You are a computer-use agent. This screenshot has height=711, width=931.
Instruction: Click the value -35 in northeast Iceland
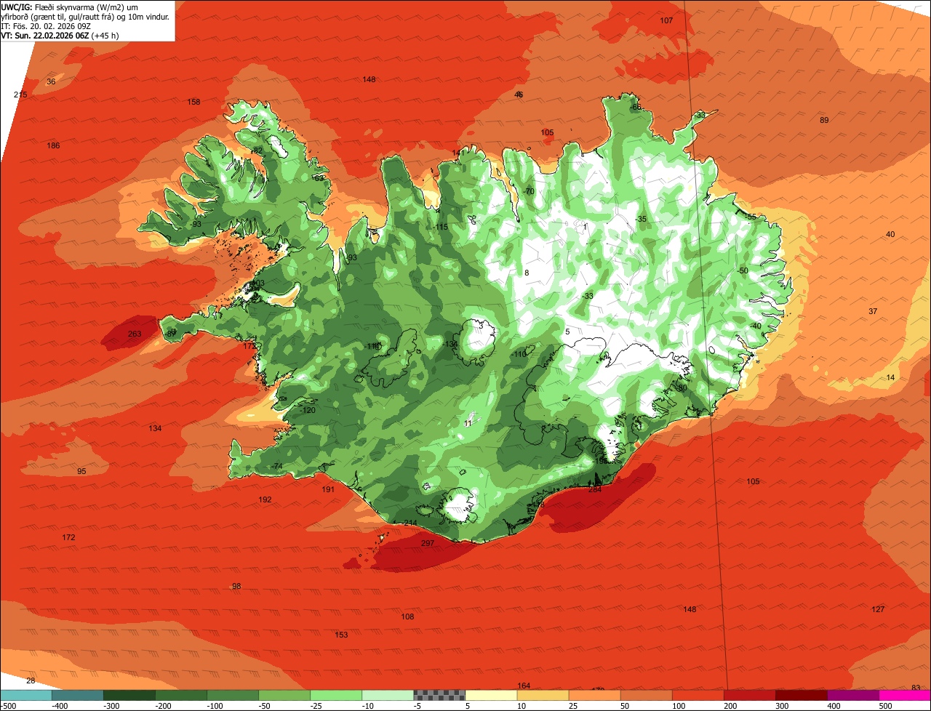point(640,219)
